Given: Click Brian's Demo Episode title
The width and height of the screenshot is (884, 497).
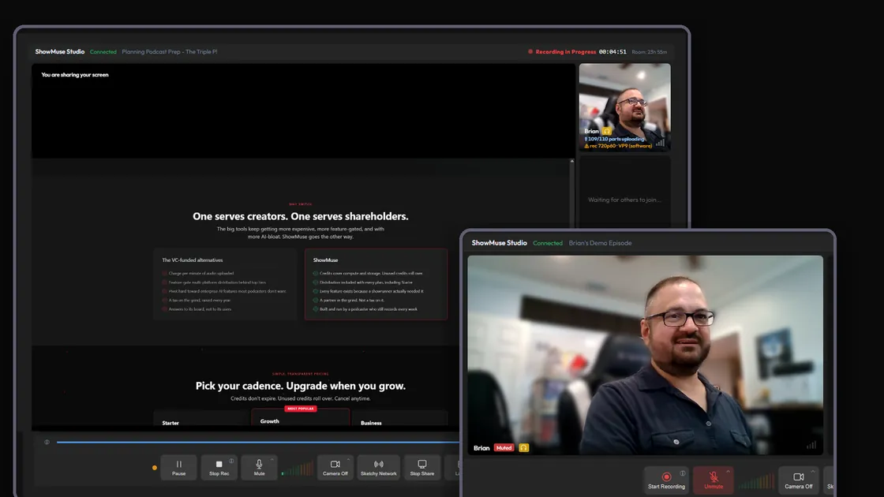Looking at the screenshot, I should [x=600, y=244].
